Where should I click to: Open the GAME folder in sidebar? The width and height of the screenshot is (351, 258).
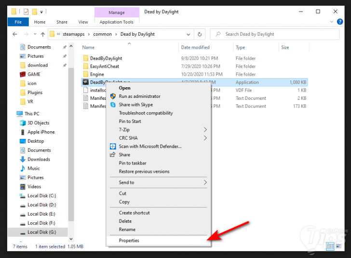coord(34,74)
